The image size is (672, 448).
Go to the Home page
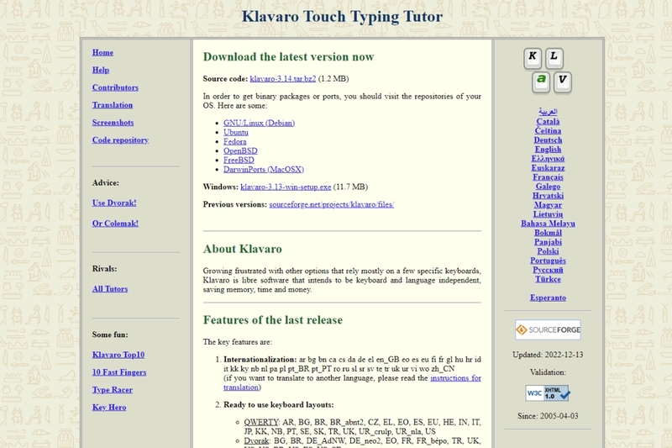102,52
